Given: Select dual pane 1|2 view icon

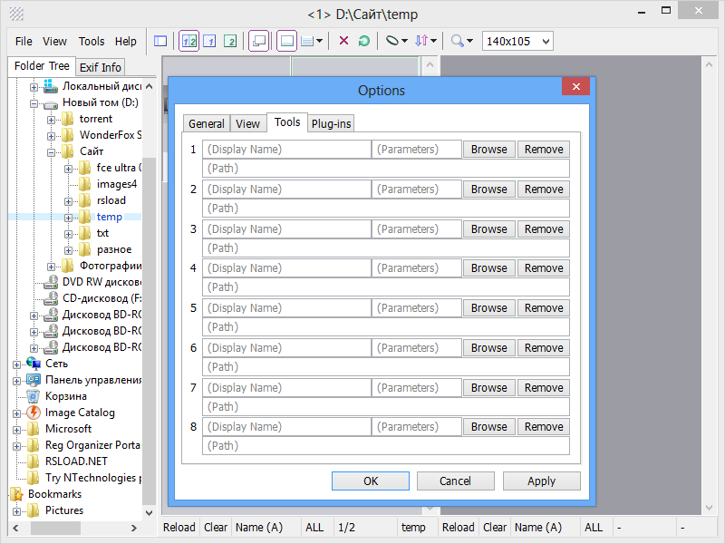Looking at the screenshot, I should coord(189,41).
